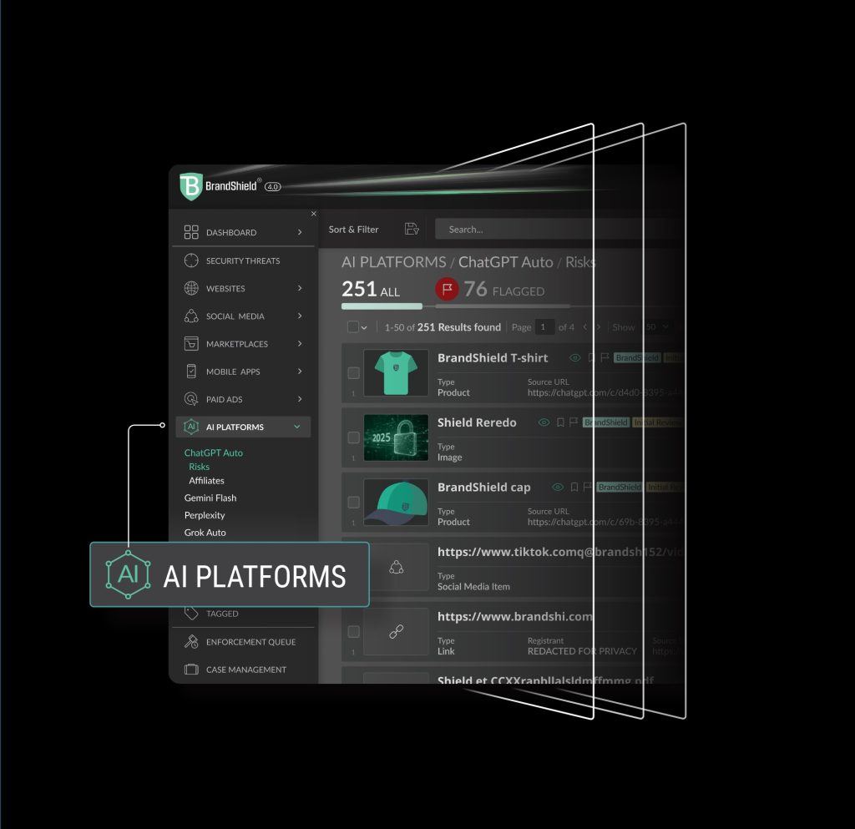Click the Security Threats target icon
The height and width of the screenshot is (829, 855).
pyautogui.click(x=191, y=260)
